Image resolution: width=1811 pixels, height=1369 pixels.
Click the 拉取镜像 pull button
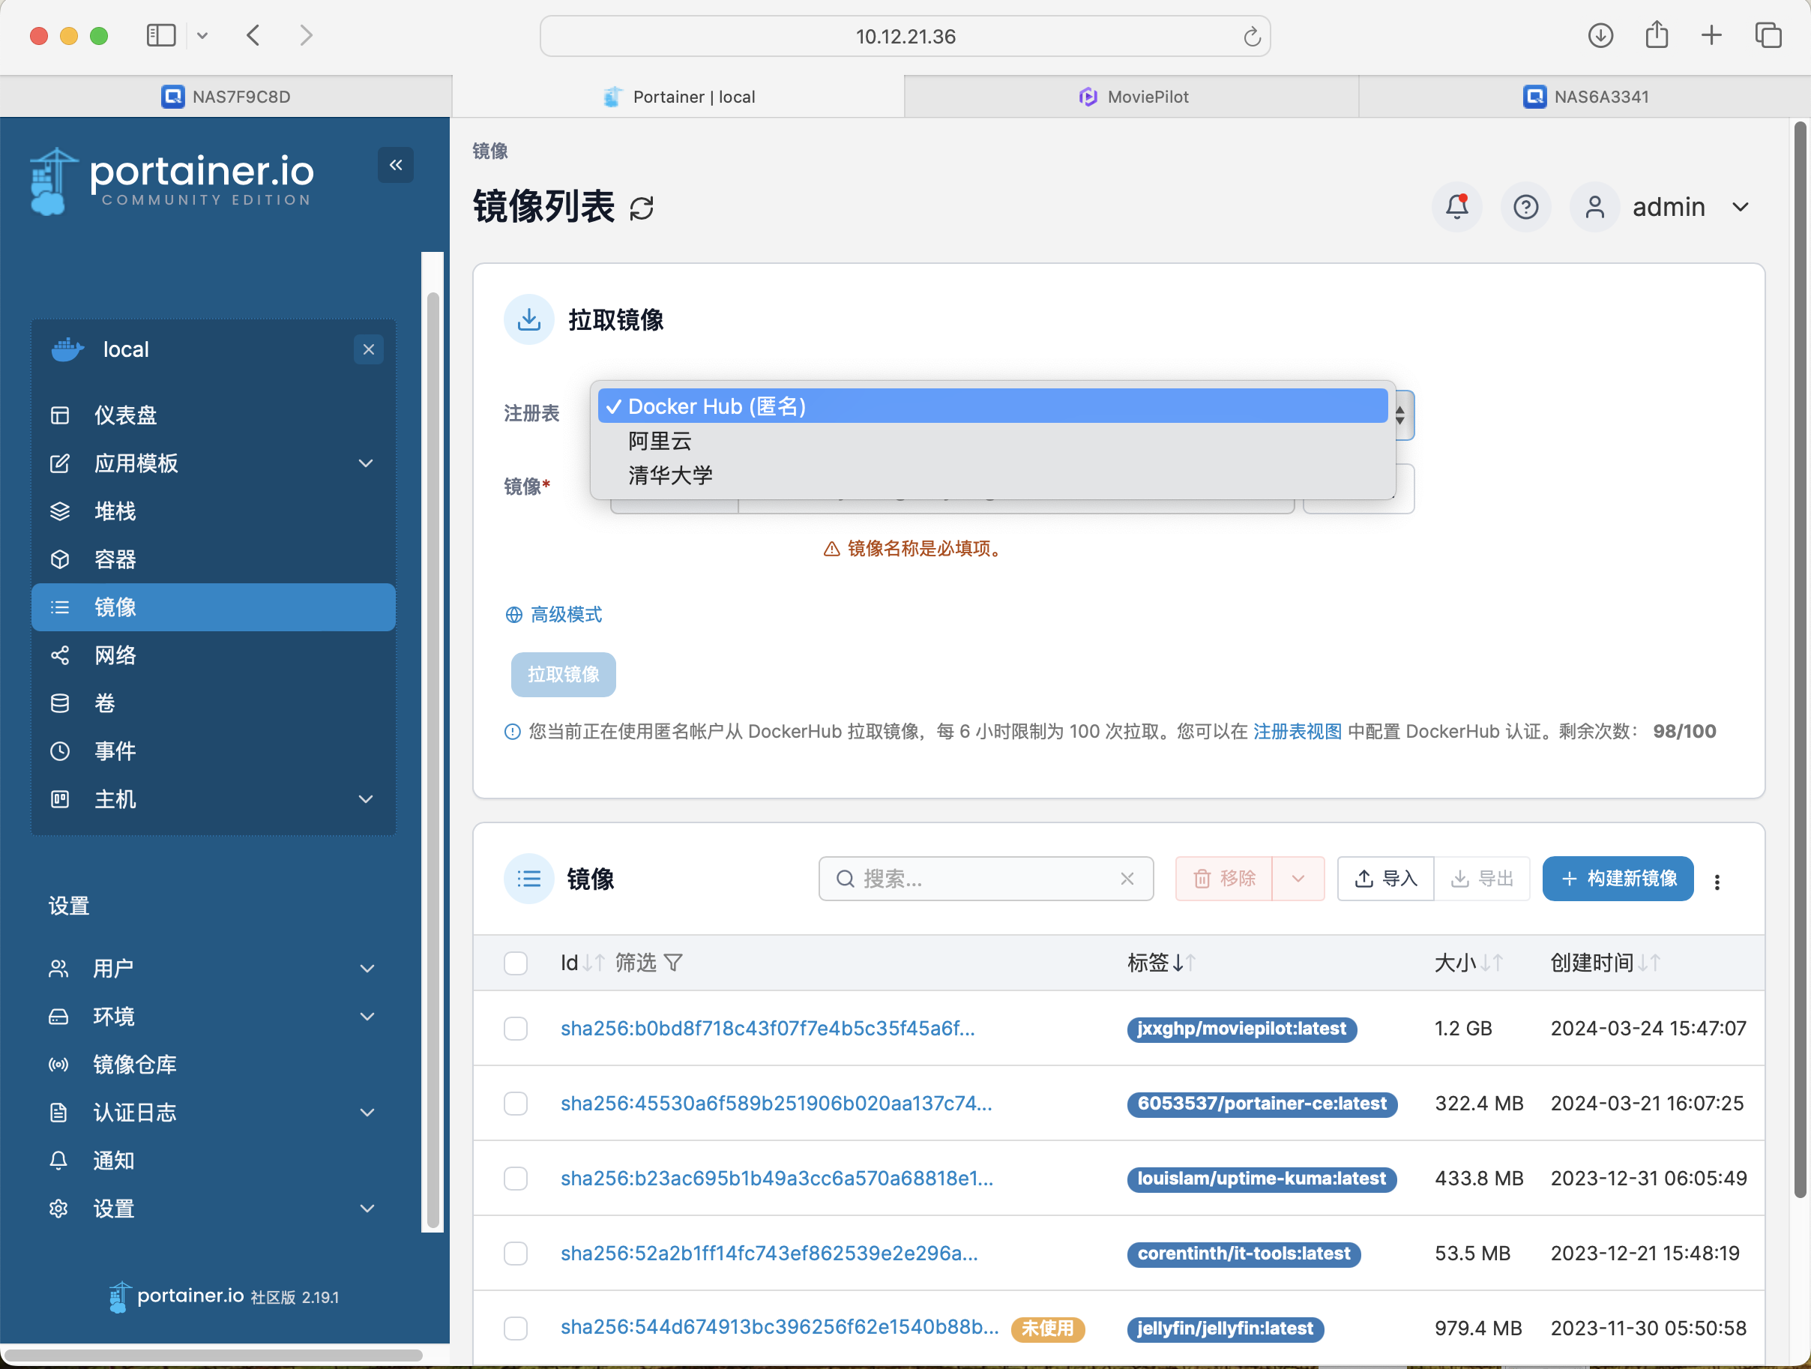click(x=563, y=674)
